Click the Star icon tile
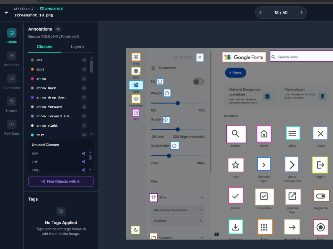 click(x=235, y=165)
